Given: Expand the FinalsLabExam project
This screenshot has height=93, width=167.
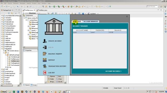Looking at the screenshot, I should (x=2, y=22).
